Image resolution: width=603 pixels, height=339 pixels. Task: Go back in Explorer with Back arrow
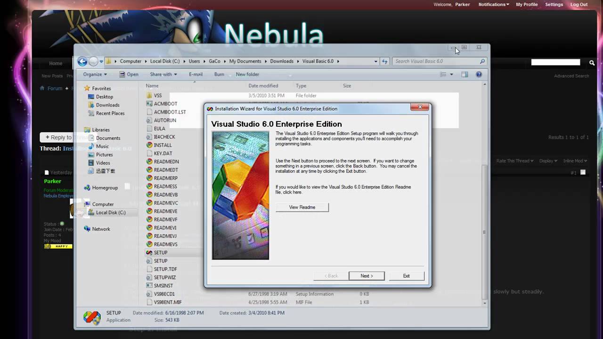click(x=82, y=61)
